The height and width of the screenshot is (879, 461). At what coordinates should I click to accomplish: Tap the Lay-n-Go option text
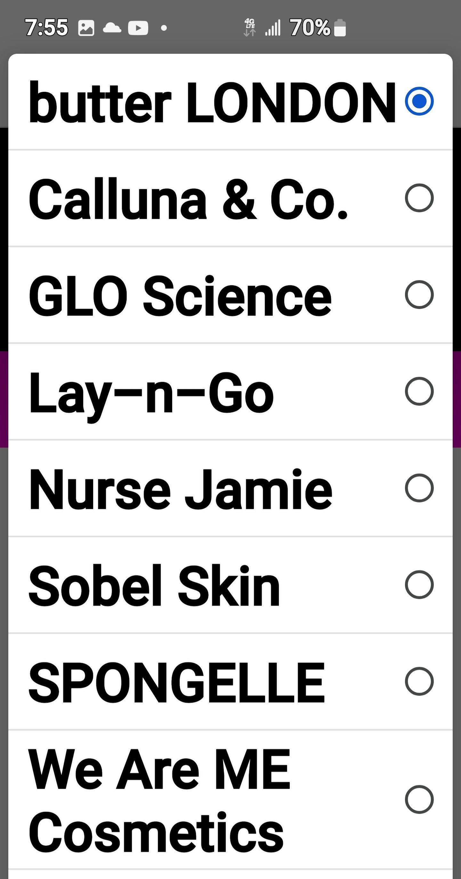151,394
